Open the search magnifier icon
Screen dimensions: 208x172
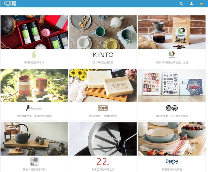[x=181, y=4]
